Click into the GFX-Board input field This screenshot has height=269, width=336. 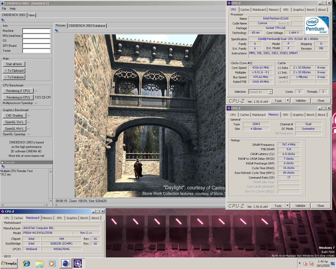36,46
